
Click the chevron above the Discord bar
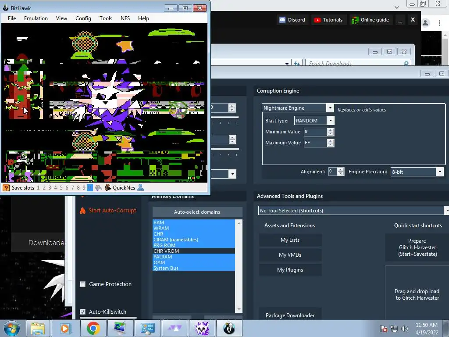[x=397, y=7]
